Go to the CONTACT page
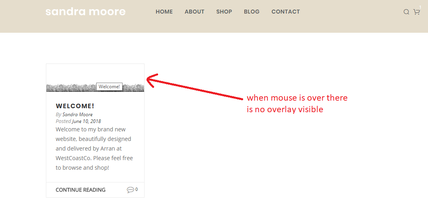The image size is (428, 224). tap(285, 12)
